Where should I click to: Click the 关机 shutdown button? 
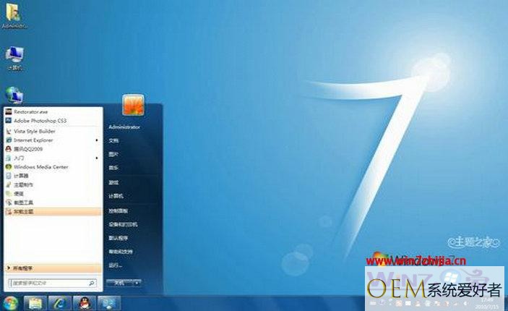click(x=119, y=283)
